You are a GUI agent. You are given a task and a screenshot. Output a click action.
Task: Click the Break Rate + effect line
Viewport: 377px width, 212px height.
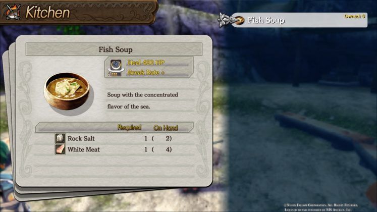pyautogui.click(x=146, y=72)
